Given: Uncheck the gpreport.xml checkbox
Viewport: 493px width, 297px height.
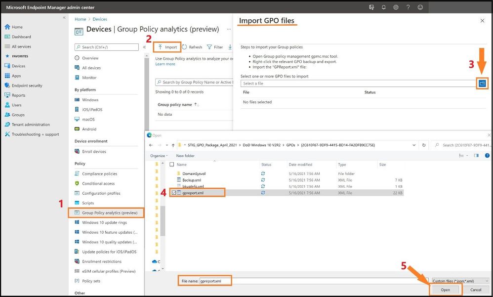Looking at the screenshot, I should tap(174, 193).
